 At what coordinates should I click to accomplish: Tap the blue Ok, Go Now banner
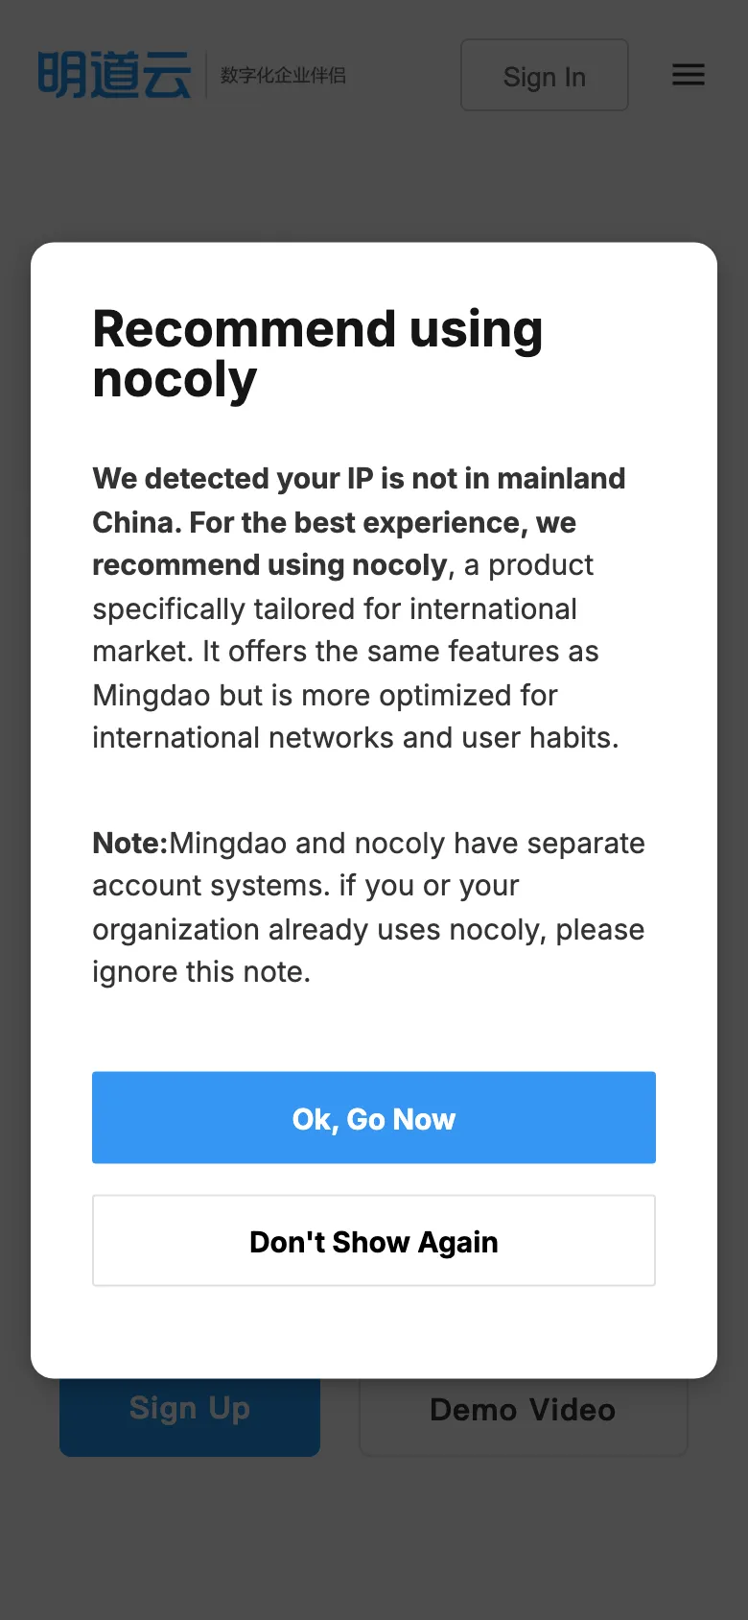tap(373, 1117)
